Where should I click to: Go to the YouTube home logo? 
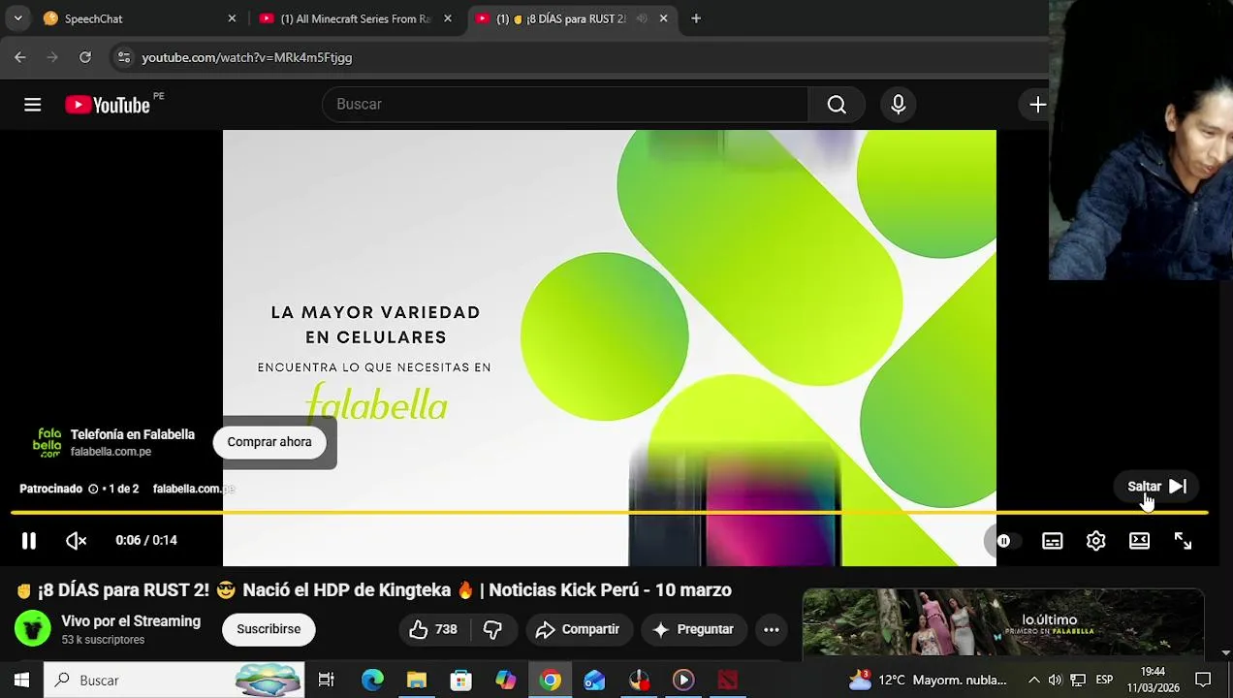pos(108,105)
